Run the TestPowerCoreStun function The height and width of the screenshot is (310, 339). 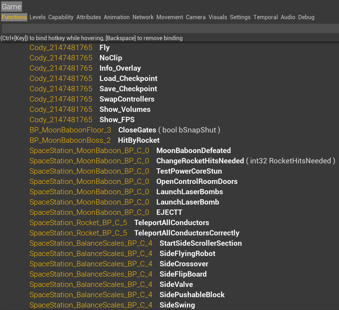tap(189, 171)
